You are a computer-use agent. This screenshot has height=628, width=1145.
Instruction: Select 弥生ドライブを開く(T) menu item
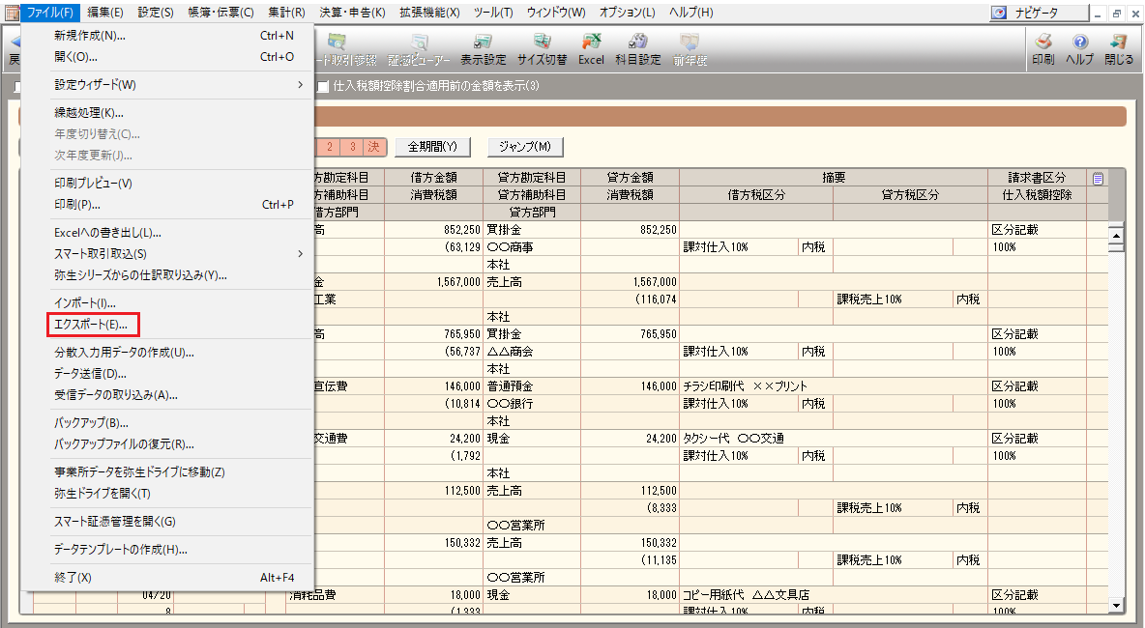pyautogui.click(x=181, y=493)
